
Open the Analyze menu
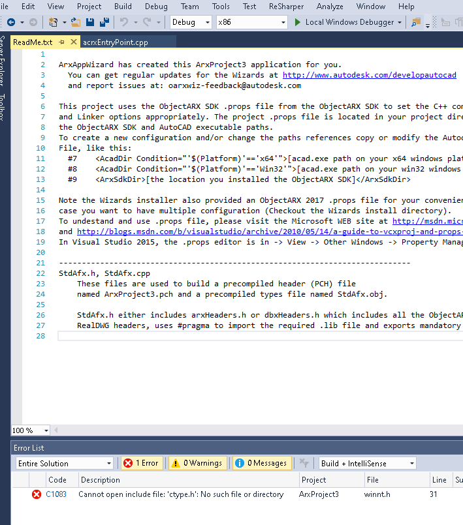pyautogui.click(x=330, y=7)
